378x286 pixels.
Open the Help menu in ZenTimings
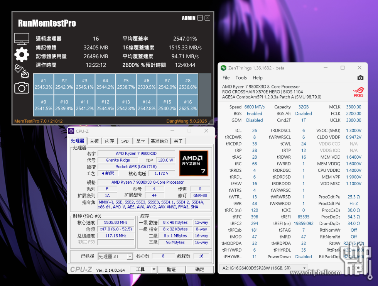tap(258, 78)
